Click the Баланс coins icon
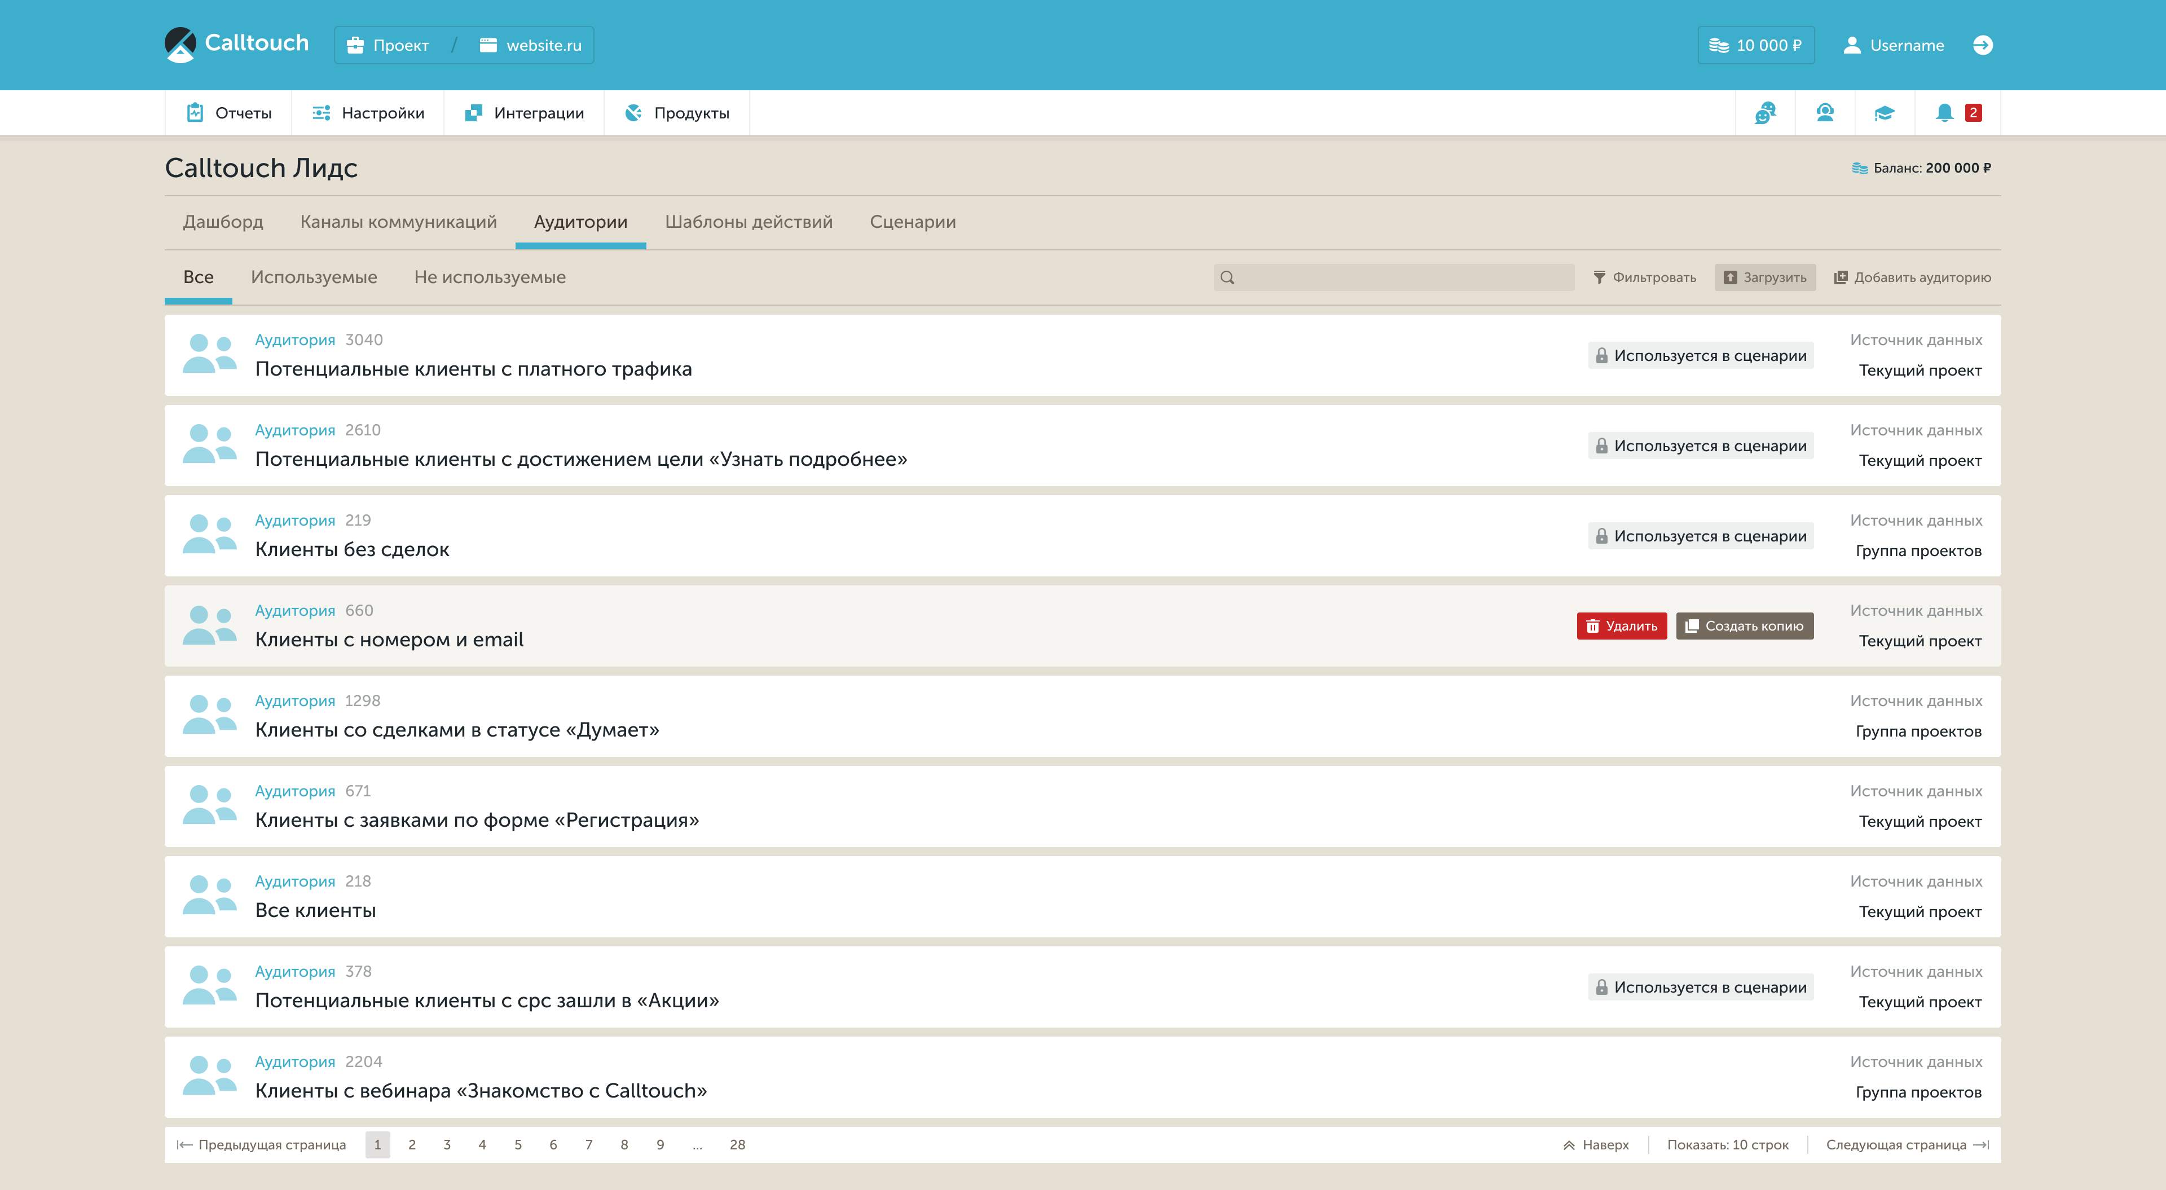This screenshot has width=2166, height=1190. pos(1860,168)
